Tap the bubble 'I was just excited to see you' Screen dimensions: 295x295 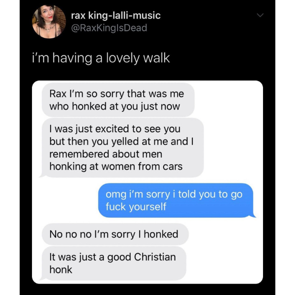pyautogui.click(x=122, y=147)
